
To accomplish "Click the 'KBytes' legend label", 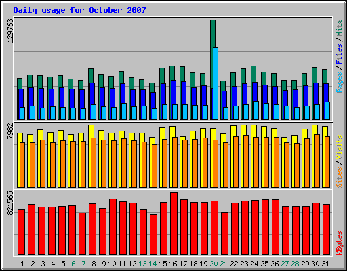I will (x=339, y=243).
